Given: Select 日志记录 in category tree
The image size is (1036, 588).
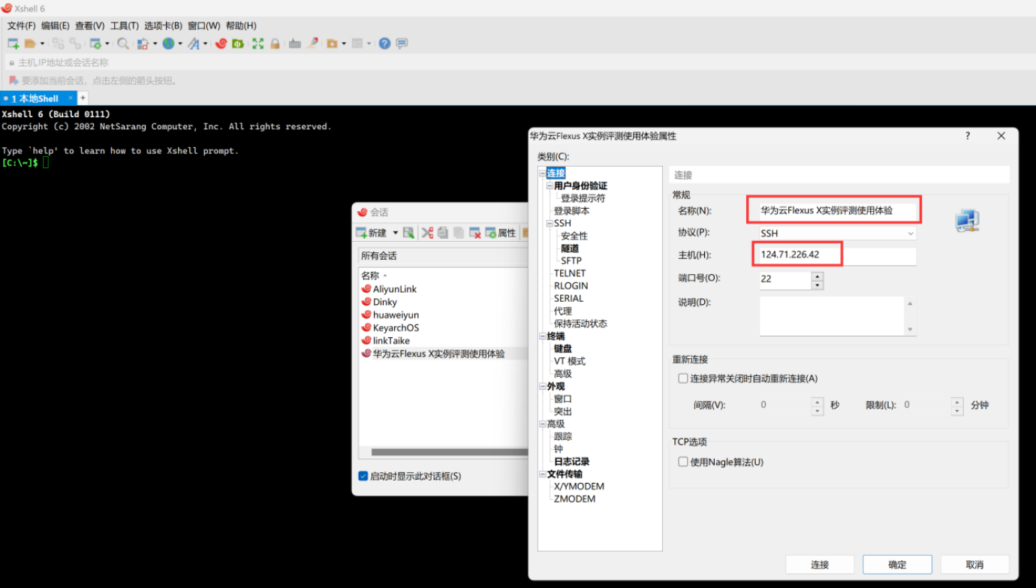Looking at the screenshot, I should coord(571,462).
